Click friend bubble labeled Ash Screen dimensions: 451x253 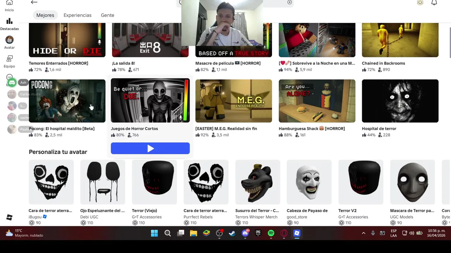[23, 83]
